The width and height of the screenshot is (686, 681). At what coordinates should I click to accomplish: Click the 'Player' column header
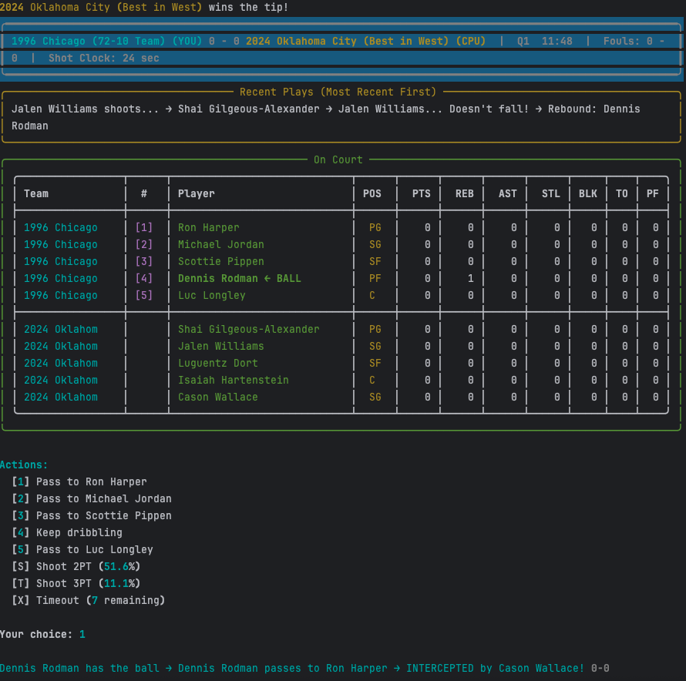coord(197,194)
